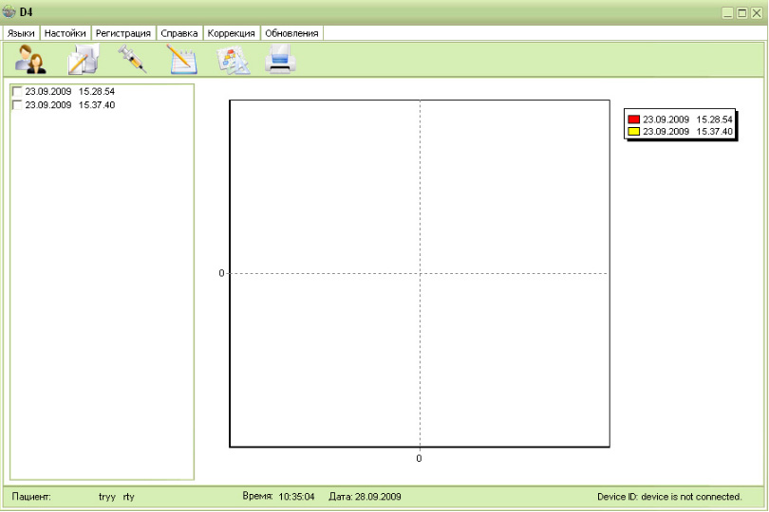The image size is (769, 512).
Task: Open the Регистрация menu
Action: (123, 33)
